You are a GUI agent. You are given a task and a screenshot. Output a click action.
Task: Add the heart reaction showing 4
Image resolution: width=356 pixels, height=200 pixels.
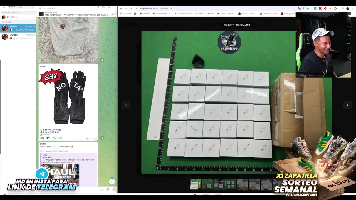click(x=48, y=138)
